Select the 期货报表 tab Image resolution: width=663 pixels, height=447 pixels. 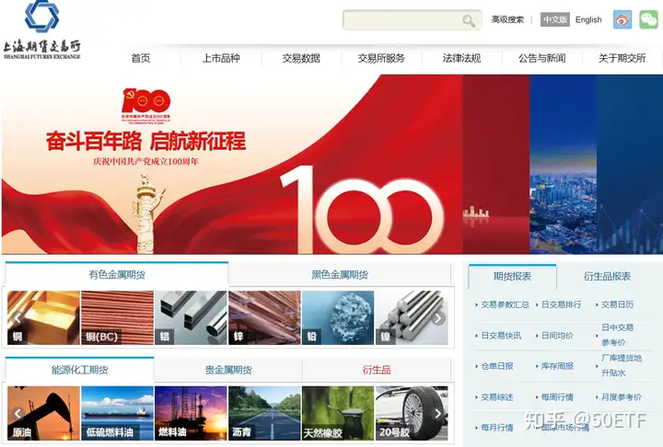[513, 276]
